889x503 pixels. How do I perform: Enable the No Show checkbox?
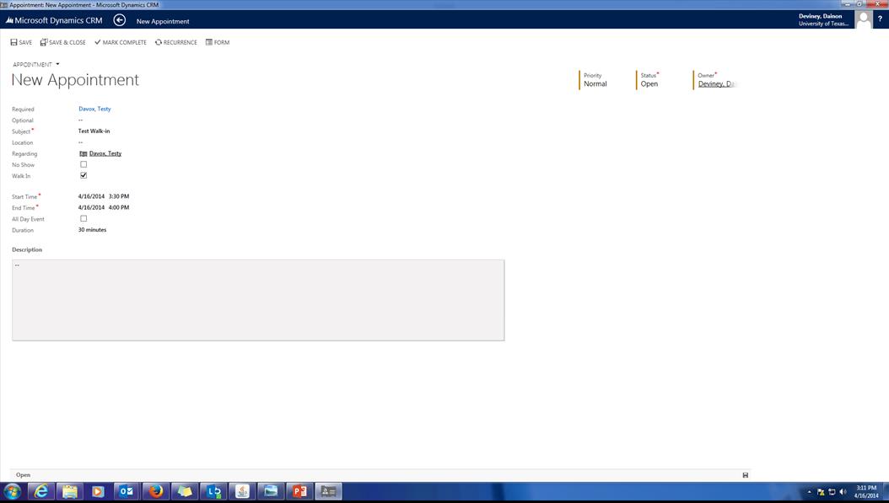84,164
